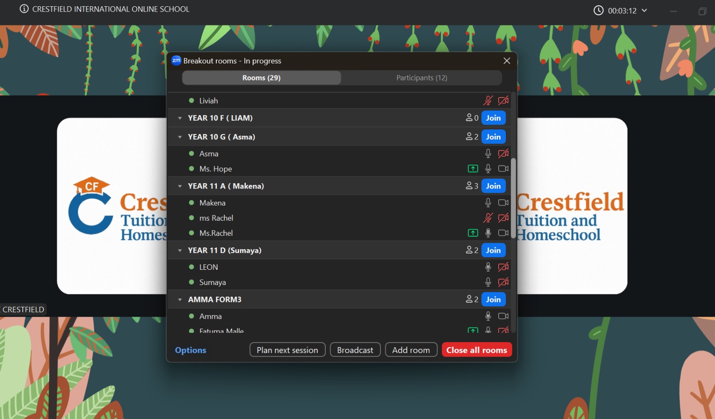Click Liviah's disabled camera icon
The image size is (715, 419).
click(x=504, y=101)
